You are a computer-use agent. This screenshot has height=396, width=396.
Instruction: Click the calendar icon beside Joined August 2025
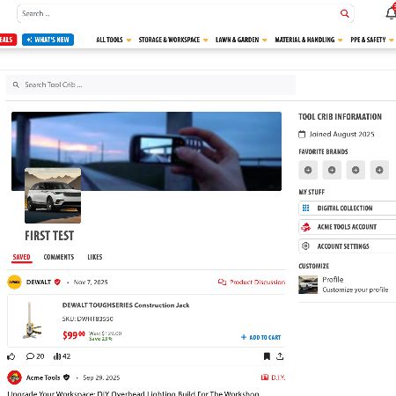pos(302,135)
